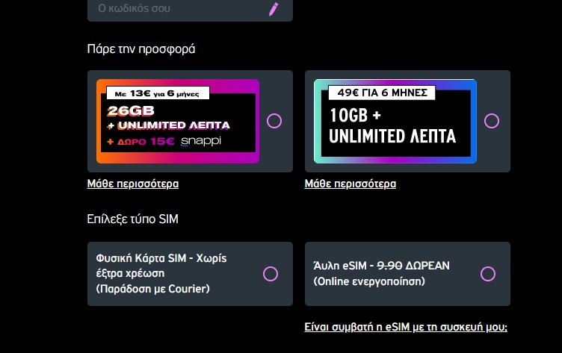Click the 26GB offer banner image
The width and height of the screenshot is (562, 353).
pyautogui.click(x=178, y=121)
